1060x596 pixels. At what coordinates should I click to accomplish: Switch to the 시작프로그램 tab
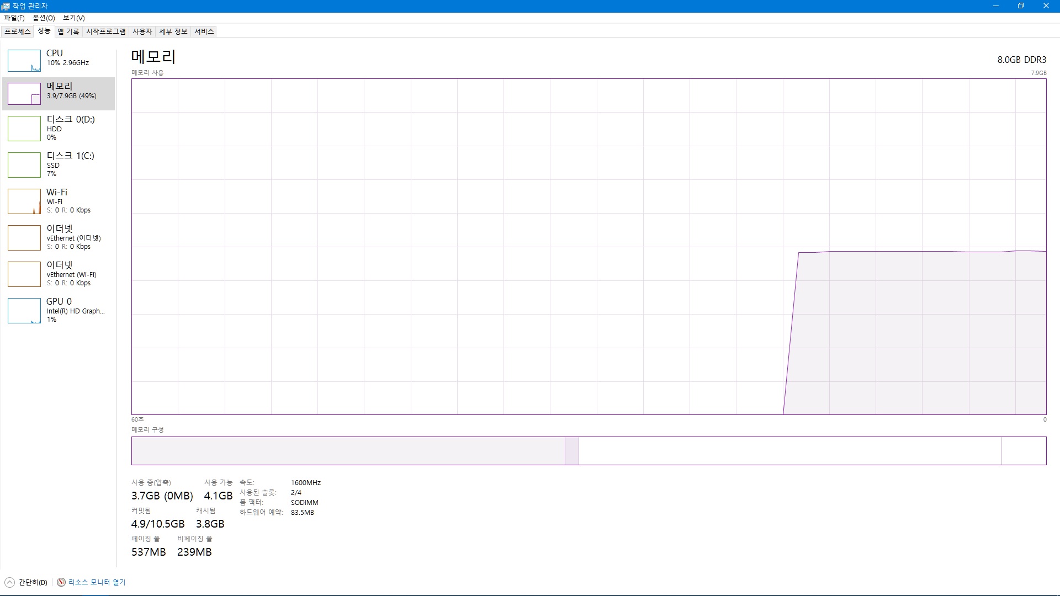(106, 31)
